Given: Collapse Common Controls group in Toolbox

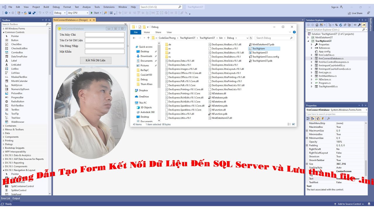Looking at the screenshot, I should pos(4,32).
